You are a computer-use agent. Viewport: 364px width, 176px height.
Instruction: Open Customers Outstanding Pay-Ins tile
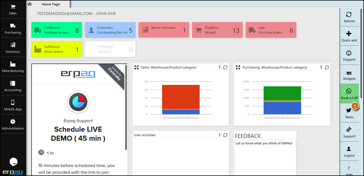pos(110,30)
